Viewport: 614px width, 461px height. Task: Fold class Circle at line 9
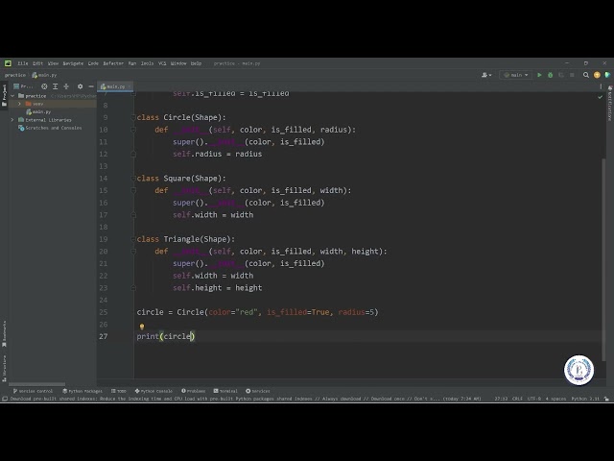133,117
